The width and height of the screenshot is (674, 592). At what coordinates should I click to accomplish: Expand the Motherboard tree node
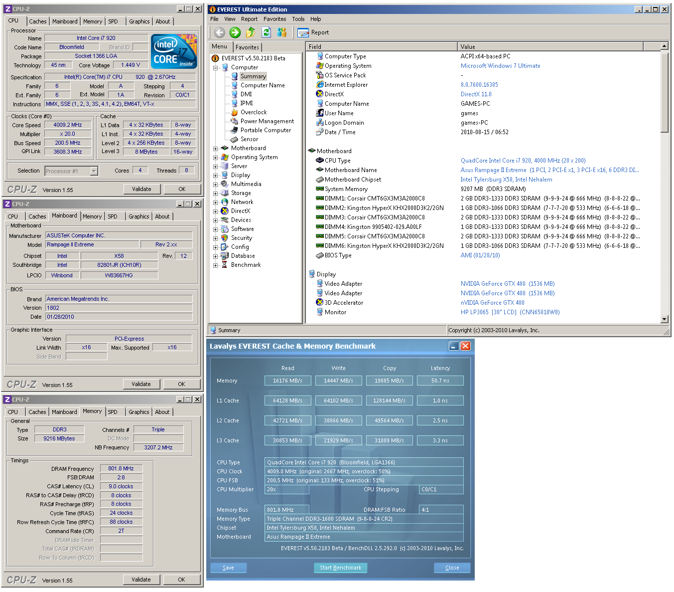(216, 148)
